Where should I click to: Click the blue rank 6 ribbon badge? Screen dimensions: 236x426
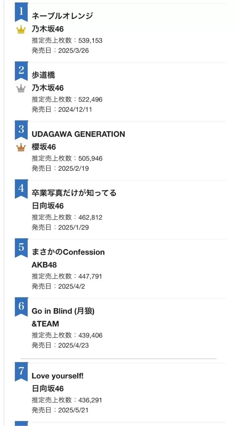tap(21, 307)
